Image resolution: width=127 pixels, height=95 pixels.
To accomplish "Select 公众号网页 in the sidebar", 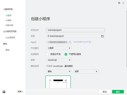I will click(10, 37).
